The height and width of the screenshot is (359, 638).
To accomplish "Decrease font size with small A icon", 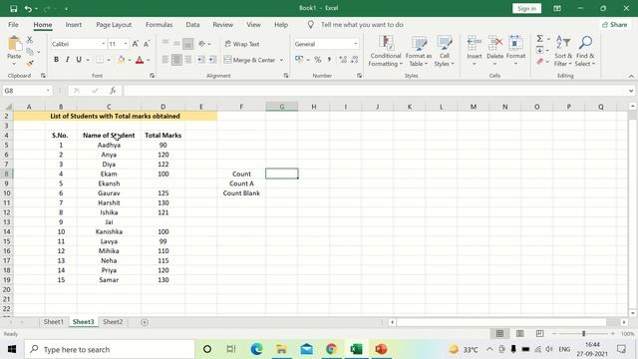I will (147, 44).
